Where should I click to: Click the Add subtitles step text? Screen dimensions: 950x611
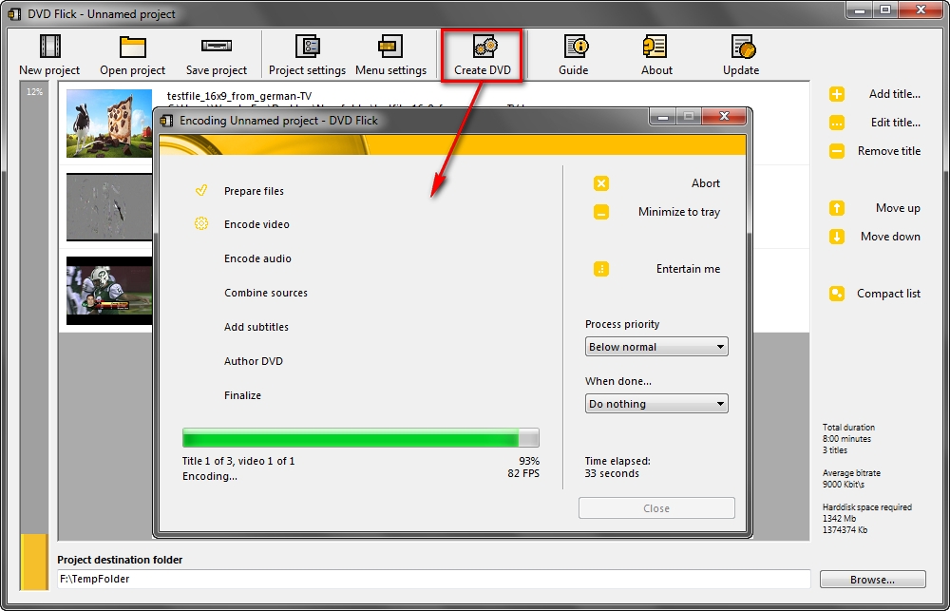(256, 327)
